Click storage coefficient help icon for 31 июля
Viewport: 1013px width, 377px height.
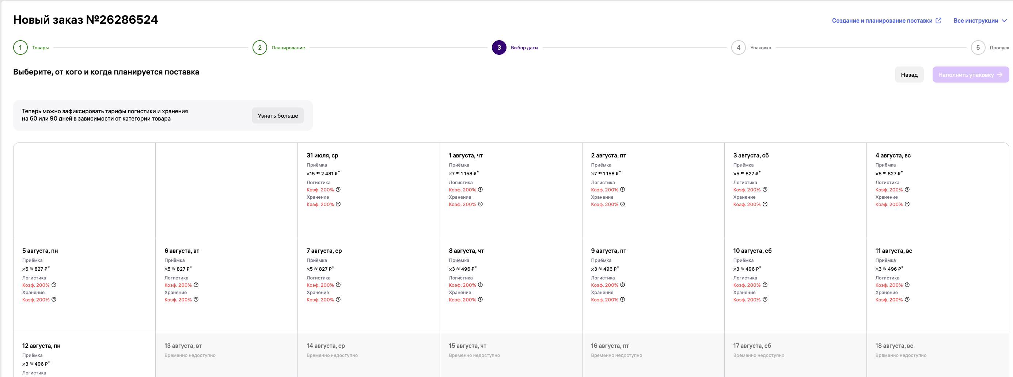tap(338, 204)
